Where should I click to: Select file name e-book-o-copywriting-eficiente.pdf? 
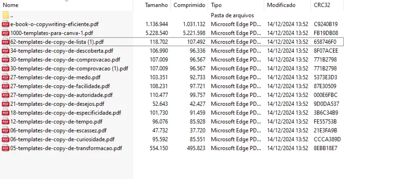point(55,24)
